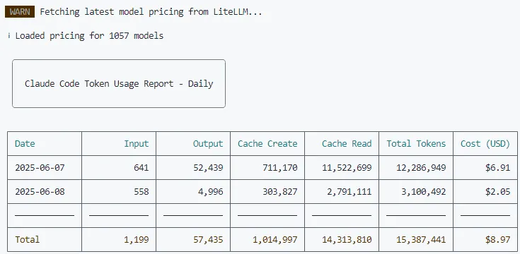Viewport: 520px width, 254px height.
Task: Click the Cache Read column header
Action: click(x=347, y=143)
